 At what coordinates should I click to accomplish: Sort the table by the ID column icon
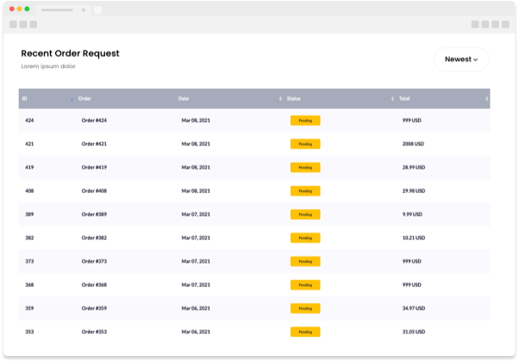pos(72,99)
